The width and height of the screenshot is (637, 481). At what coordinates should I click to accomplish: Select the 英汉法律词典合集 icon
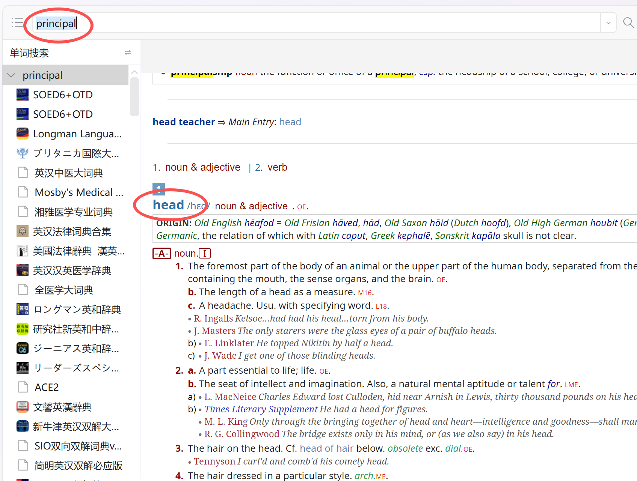point(23,231)
